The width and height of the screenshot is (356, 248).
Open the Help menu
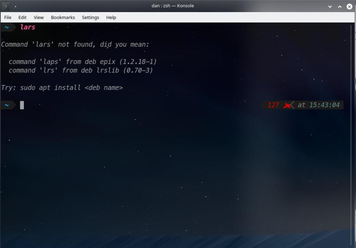111,17
